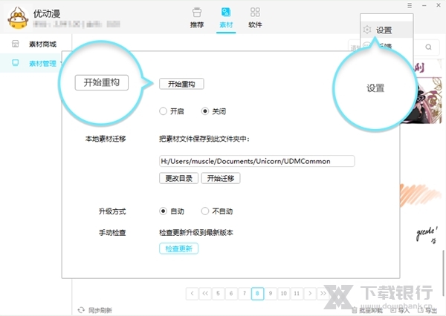Image resolution: width=446 pixels, height=316 pixels.
Task: Go to page 9
Action: pyautogui.click(x=271, y=293)
